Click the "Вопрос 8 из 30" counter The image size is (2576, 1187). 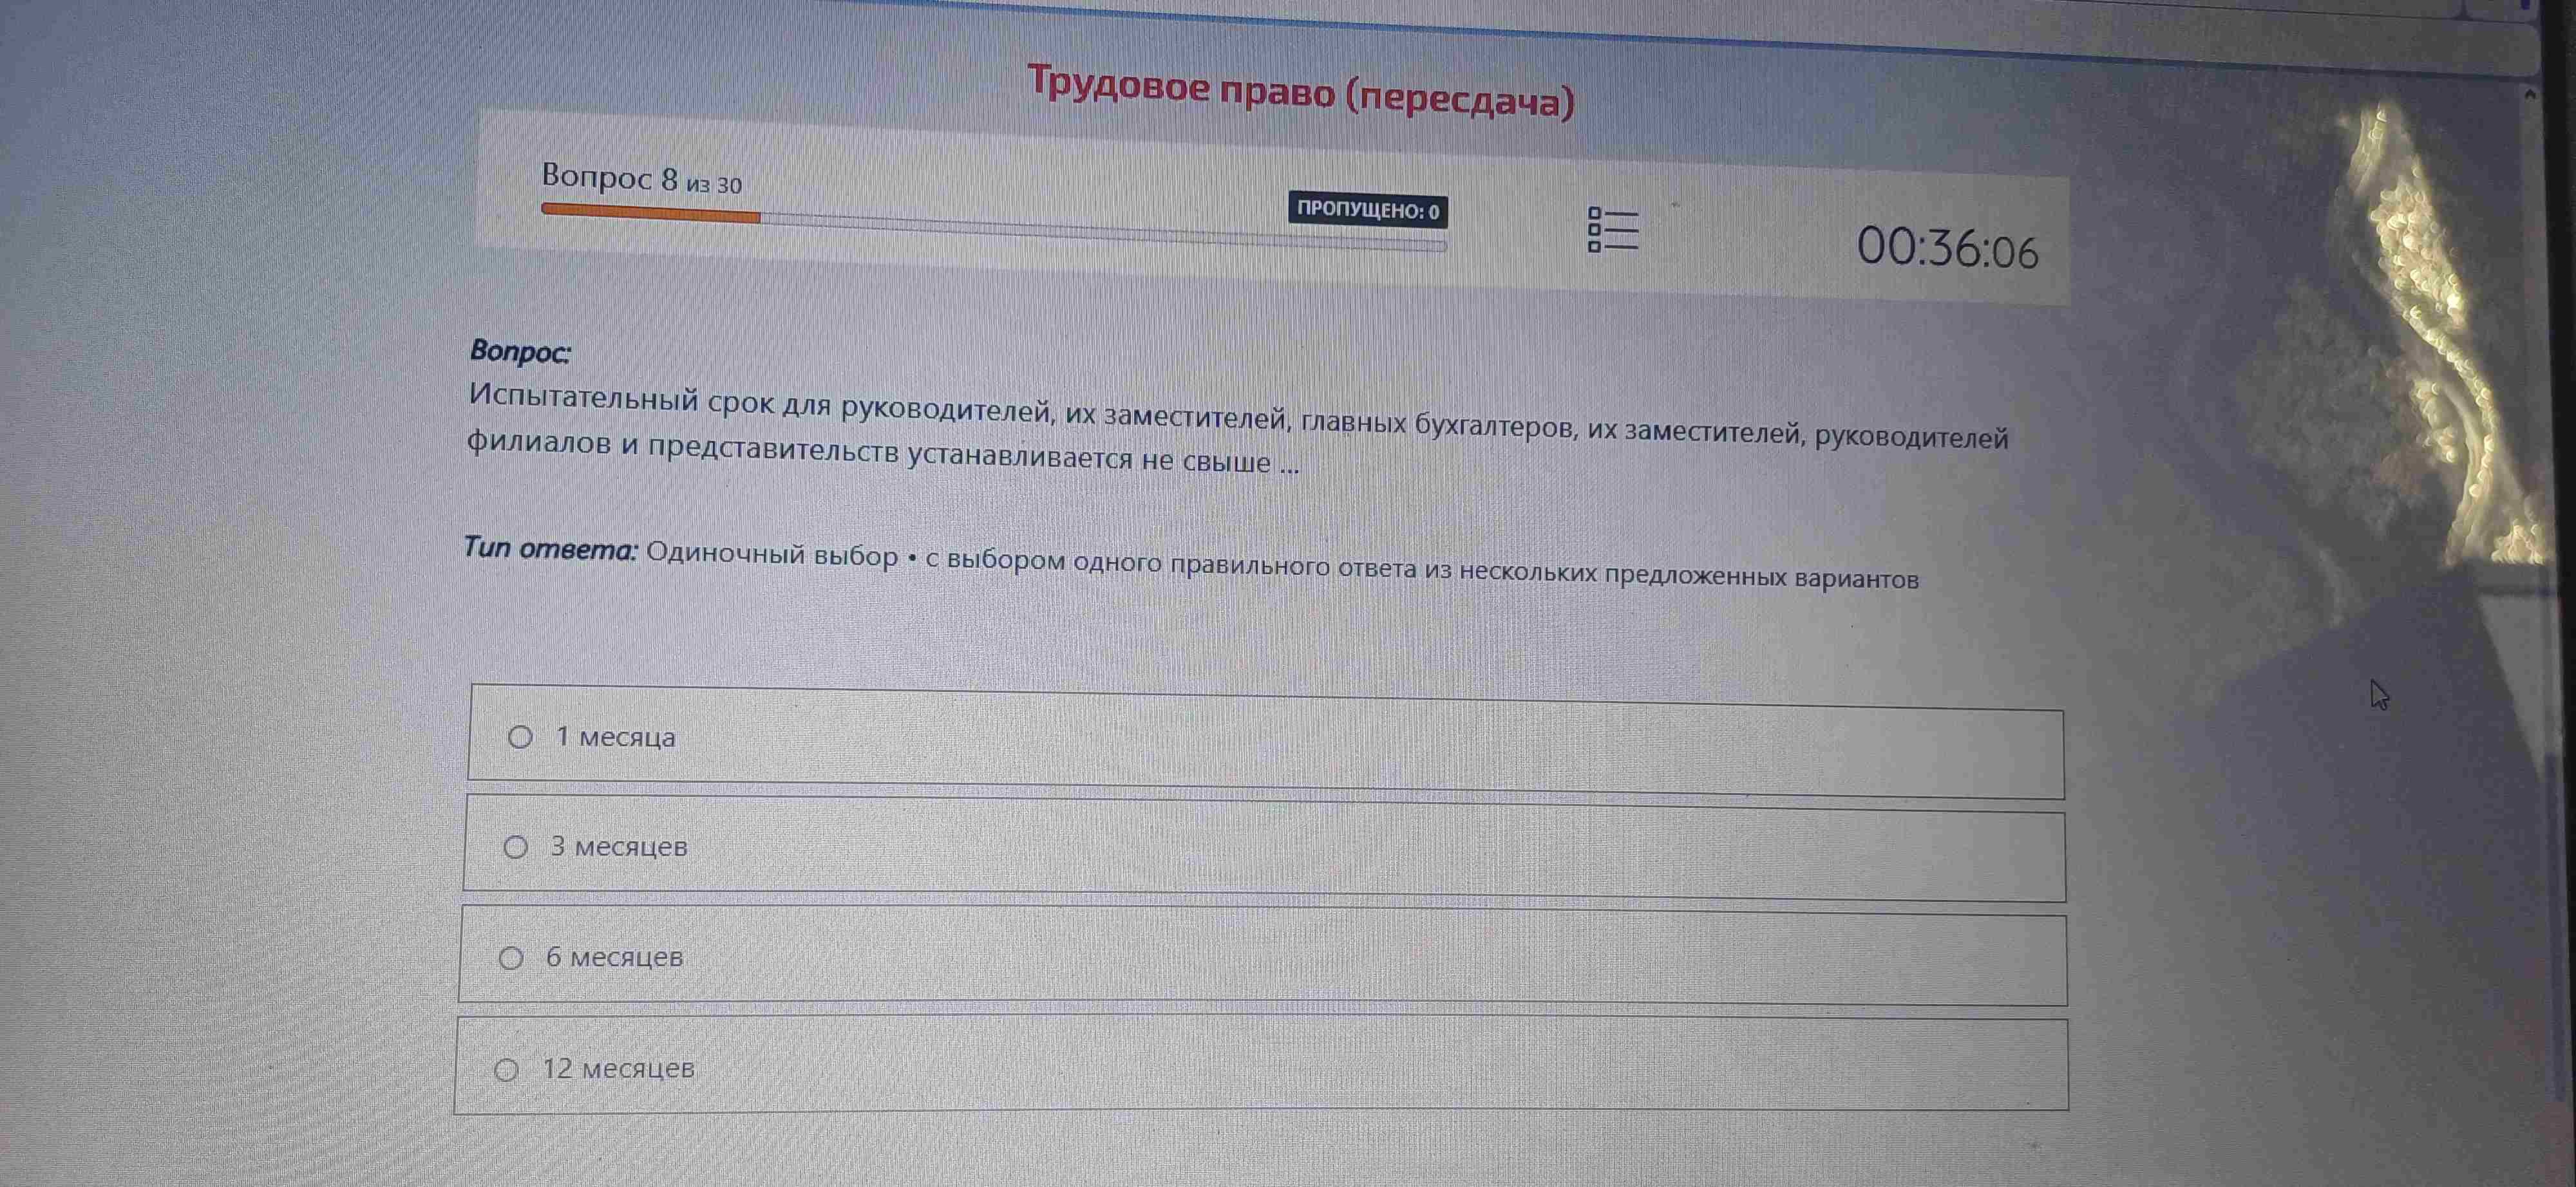pyautogui.click(x=641, y=180)
